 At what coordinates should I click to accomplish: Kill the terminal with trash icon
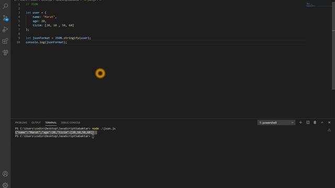click(x=315, y=123)
